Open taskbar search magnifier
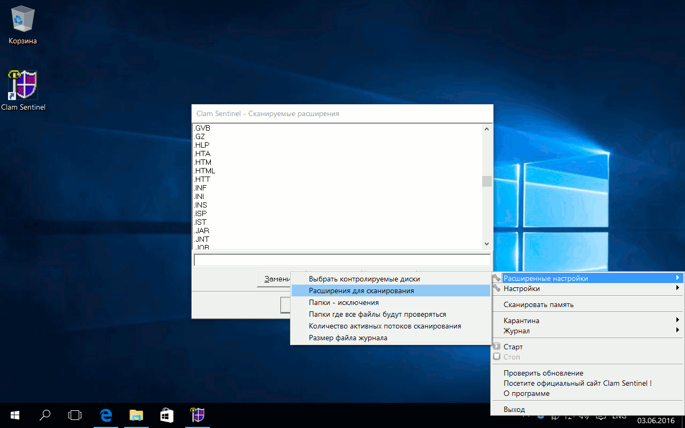This screenshot has width=685, height=428. [x=45, y=415]
